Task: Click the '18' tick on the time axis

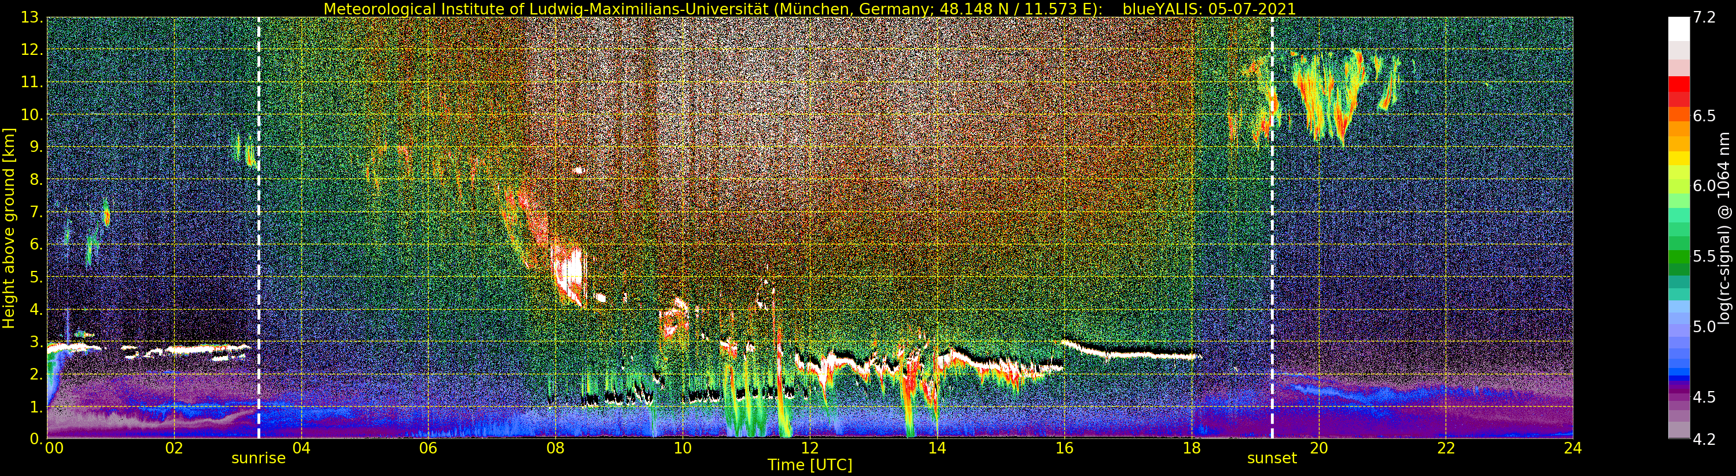Action: [x=1192, y=448]
